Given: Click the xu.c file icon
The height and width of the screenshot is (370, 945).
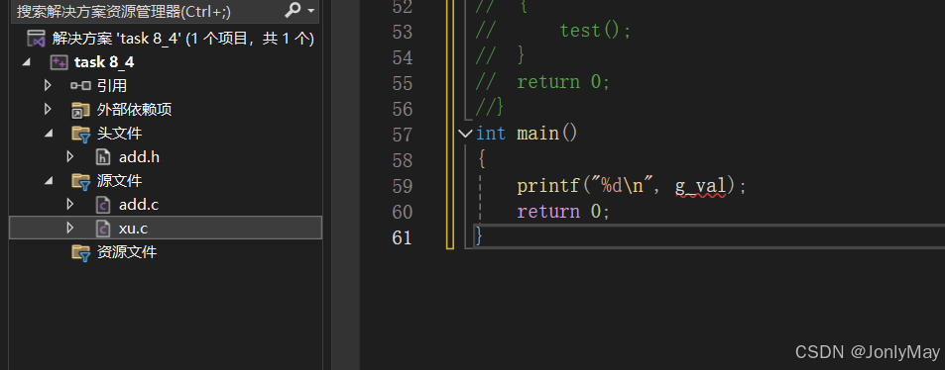Looking at the screenshot, I should click(103, 228).
